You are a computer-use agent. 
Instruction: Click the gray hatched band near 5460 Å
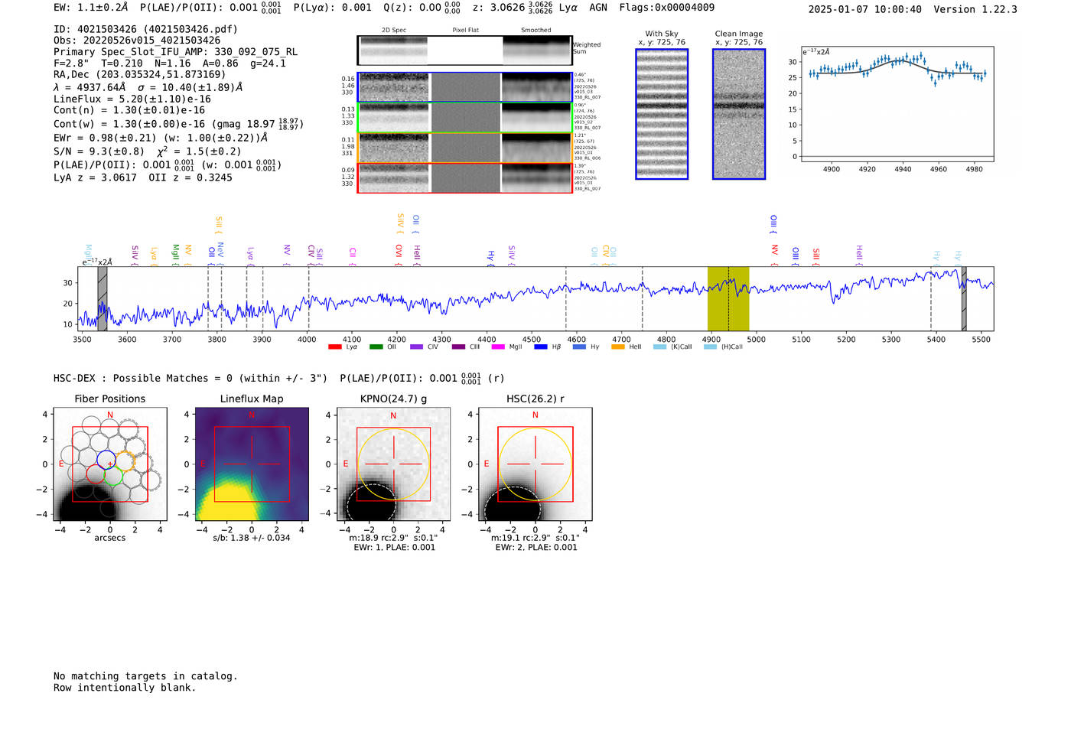pyautogui.click(x=964, y=298)
